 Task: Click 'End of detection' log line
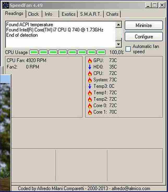[22, 35]
